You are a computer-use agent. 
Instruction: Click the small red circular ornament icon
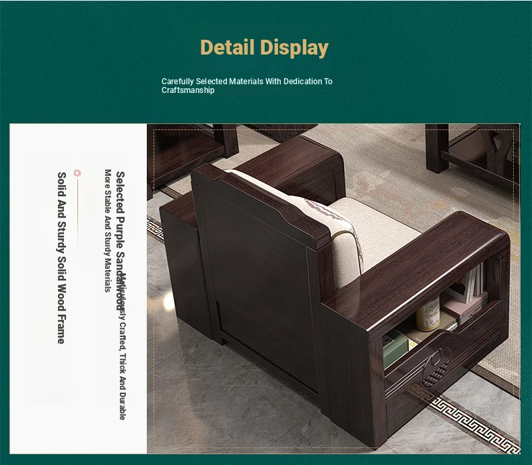[x=77, y=174]
